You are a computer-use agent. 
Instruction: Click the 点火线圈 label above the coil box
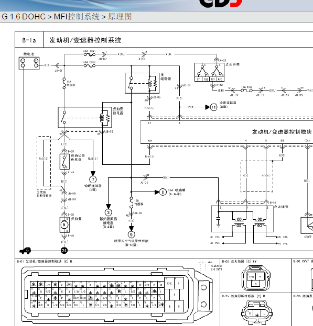click(x=281, y=207)
